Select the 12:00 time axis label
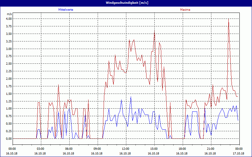Viewport: 252px width, 157px height. 125,149
